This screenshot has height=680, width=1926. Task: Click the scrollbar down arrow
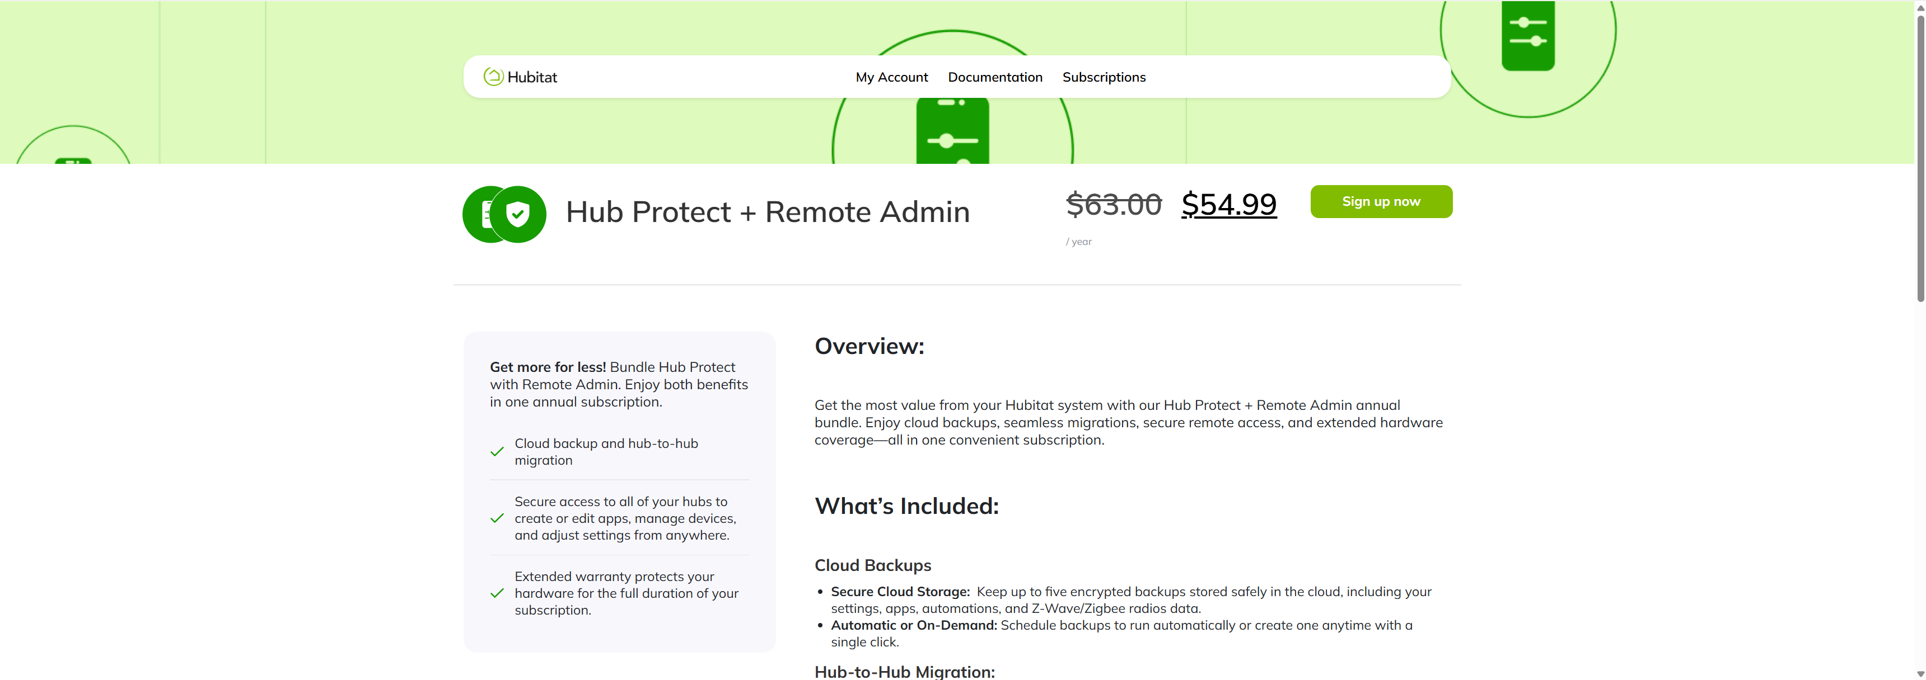coord(1919,673)
